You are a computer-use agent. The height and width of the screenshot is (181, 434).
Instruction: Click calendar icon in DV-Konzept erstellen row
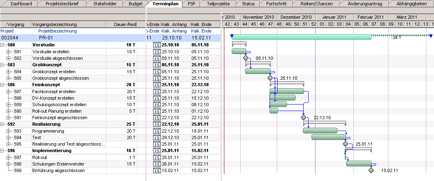pos(157,98)
